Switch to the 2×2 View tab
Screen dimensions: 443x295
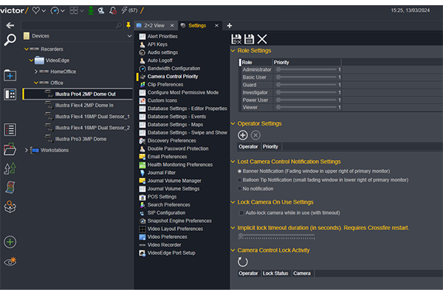coord(154,25)
